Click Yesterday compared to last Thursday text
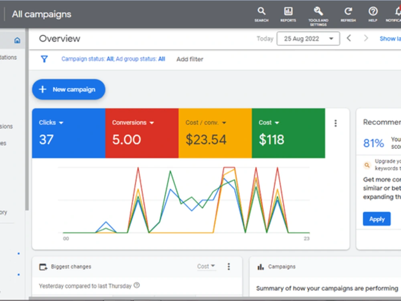401x301 pixels. 85,286
